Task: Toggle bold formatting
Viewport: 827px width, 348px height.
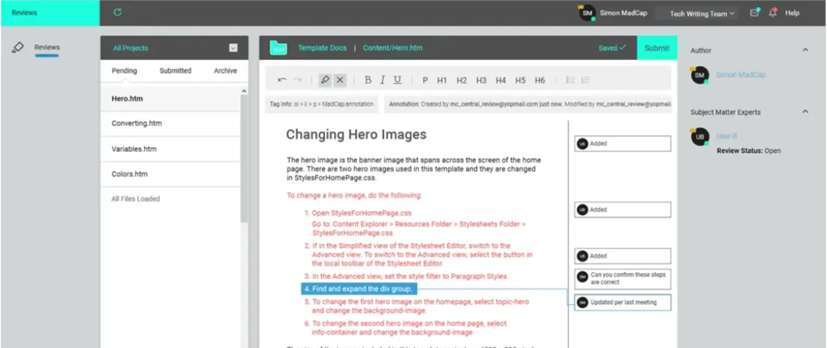Action: [368, 80]
